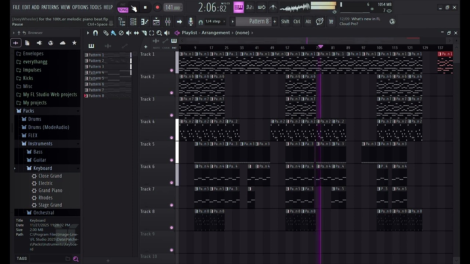Screen dimensions: 470x264
Task: Click the microphone recording icon
Action: (191, 22)
